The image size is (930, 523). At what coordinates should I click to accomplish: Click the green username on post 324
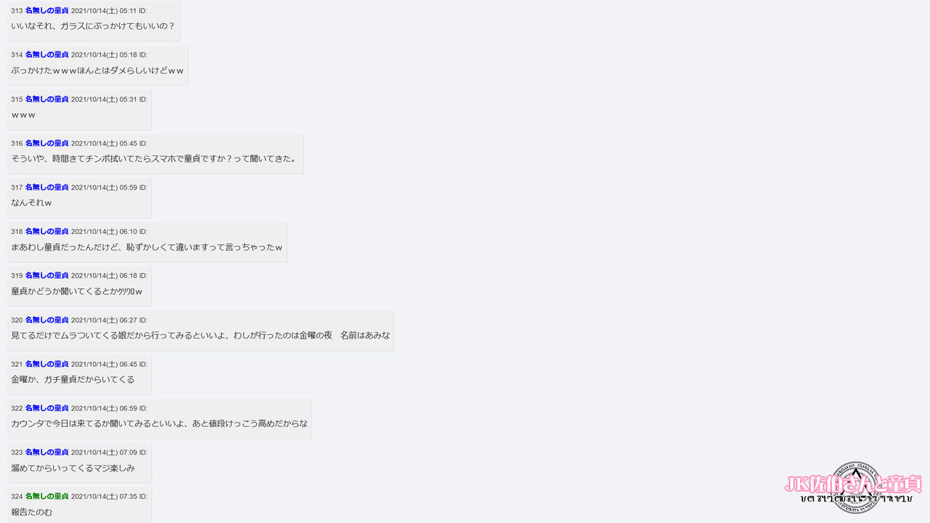click(x=47, y=497)
